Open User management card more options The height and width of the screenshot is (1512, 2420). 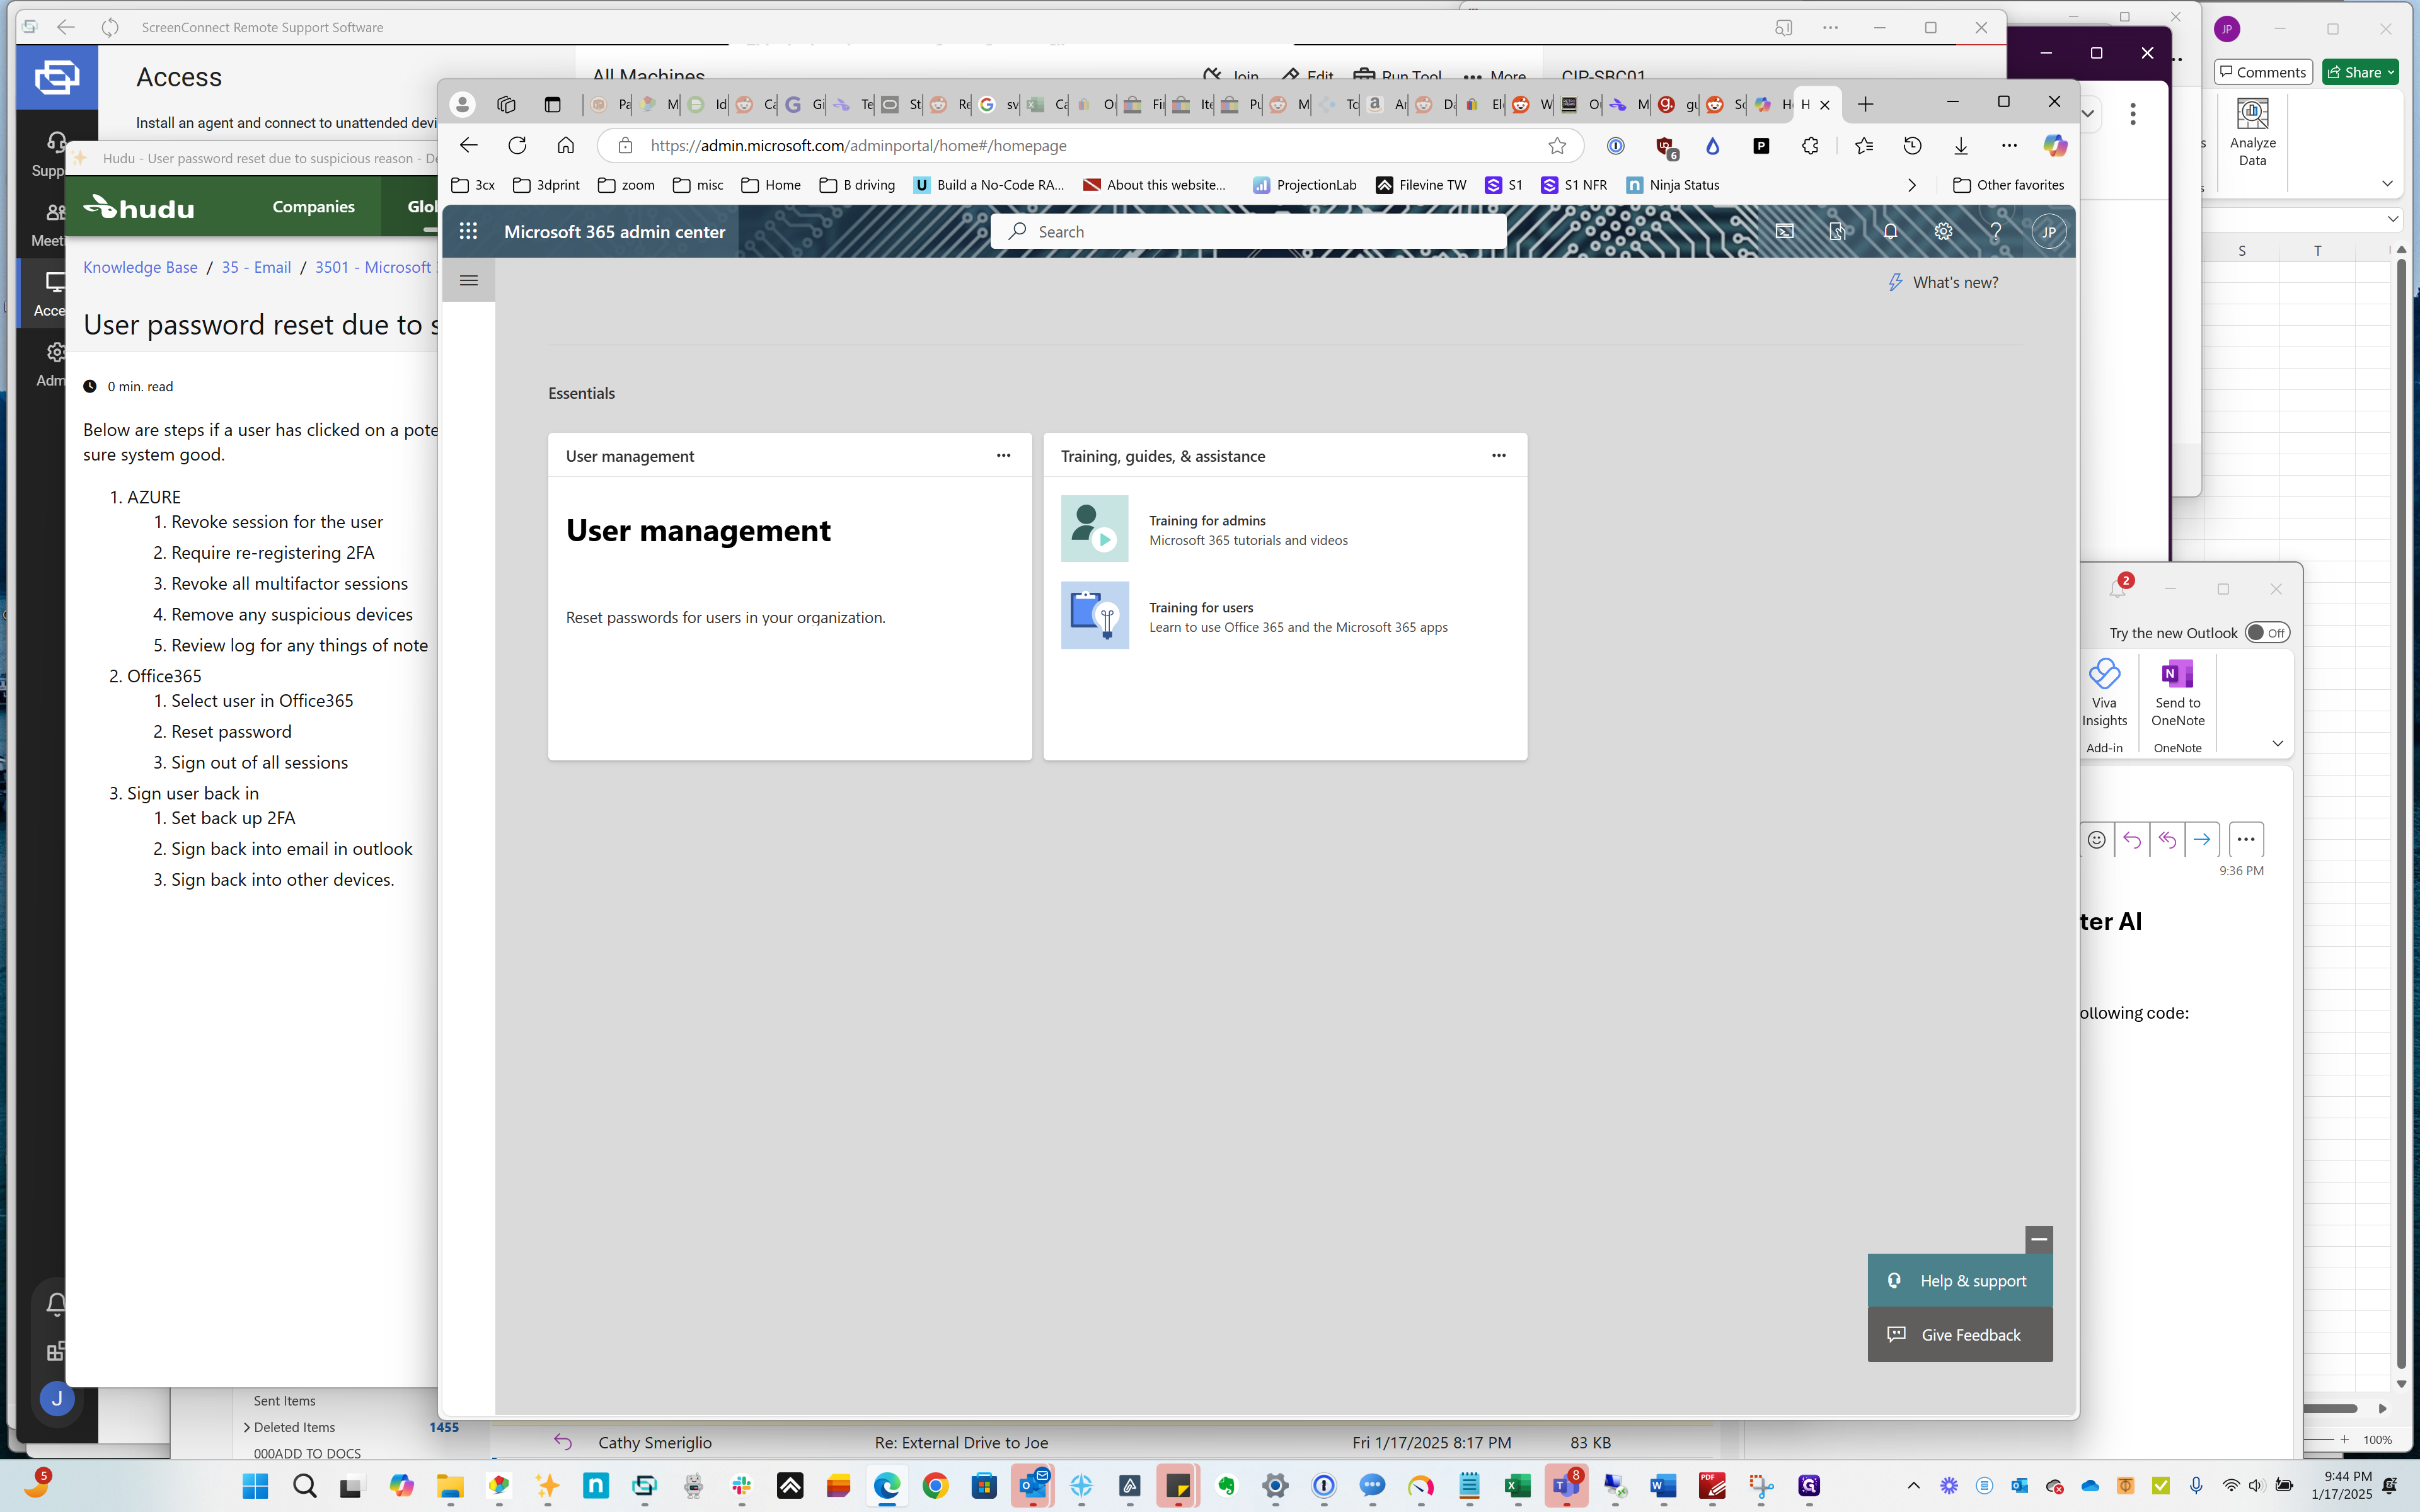(1003, 455)
